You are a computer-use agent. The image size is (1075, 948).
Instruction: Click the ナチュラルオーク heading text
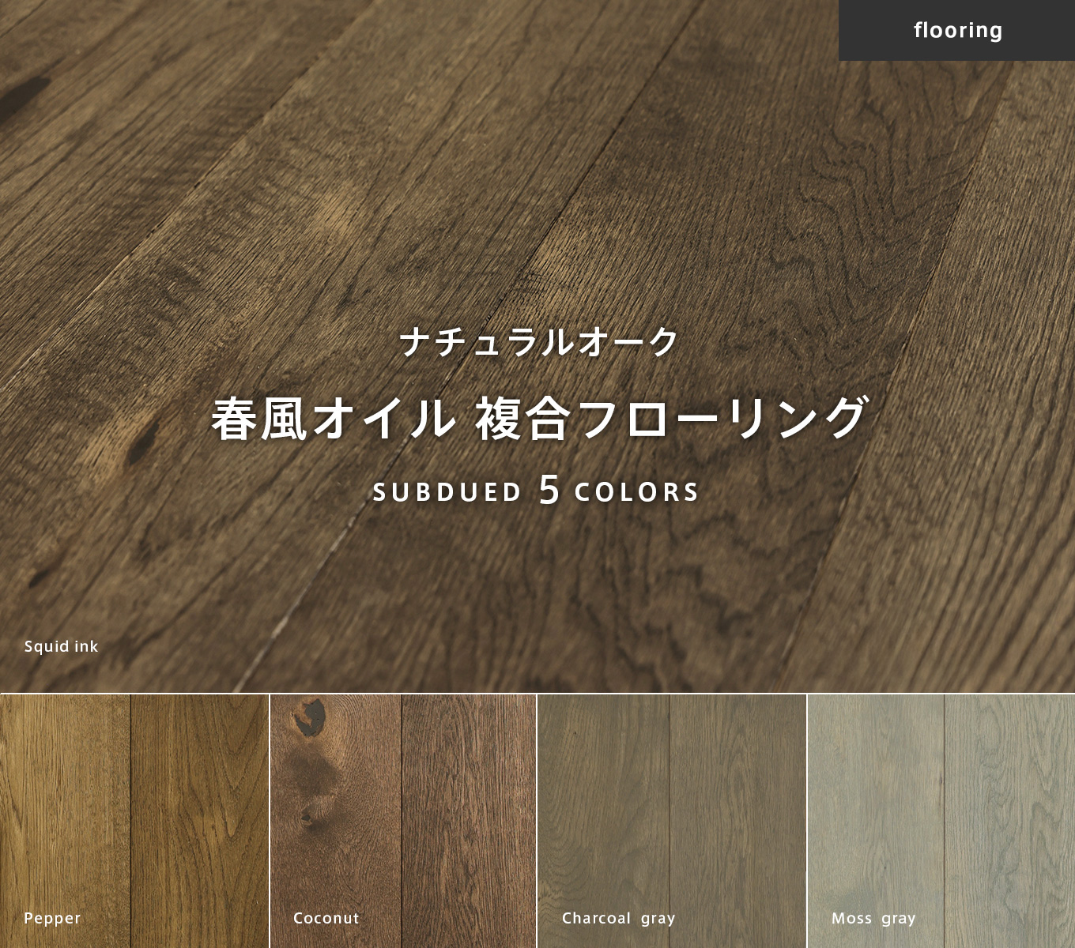539,342
